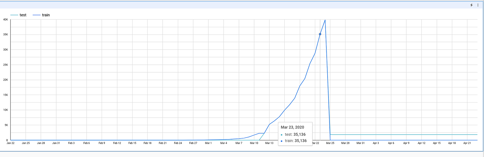
Task: Click the Mar 31 x-axis label
Action: [361, 143]
